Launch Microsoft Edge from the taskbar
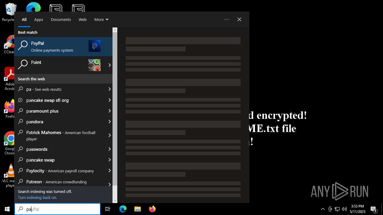This screenshot has height=215, width=383. point(123,209)
